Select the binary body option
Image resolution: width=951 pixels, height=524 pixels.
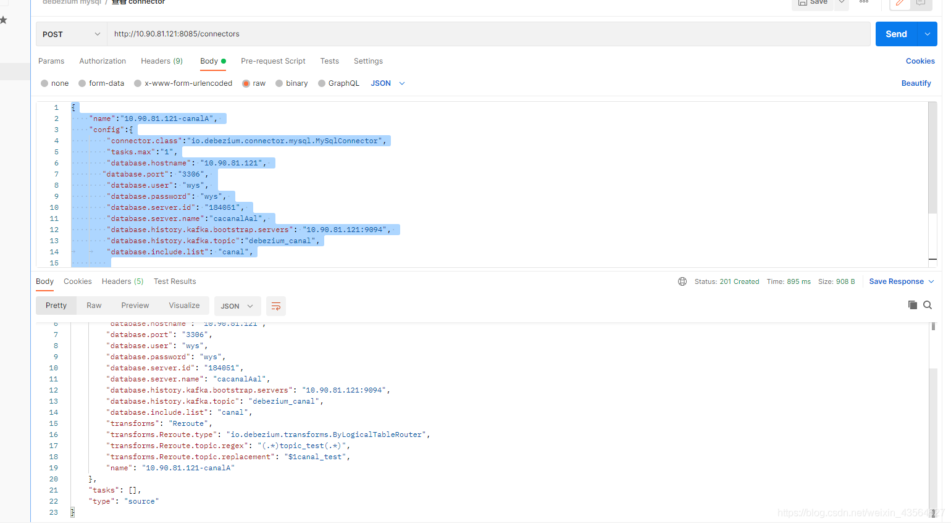pos(291,83)
